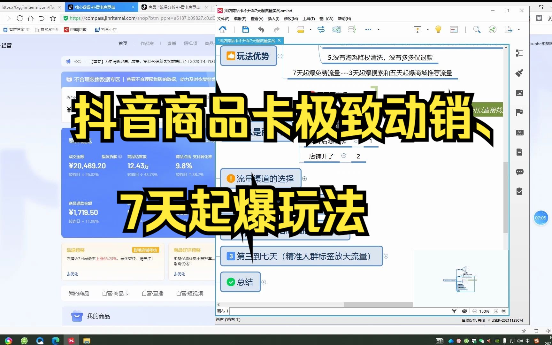Reset zoom to actual size button
The height and width of the screenshot is (345, 552).
coord(504,311)
